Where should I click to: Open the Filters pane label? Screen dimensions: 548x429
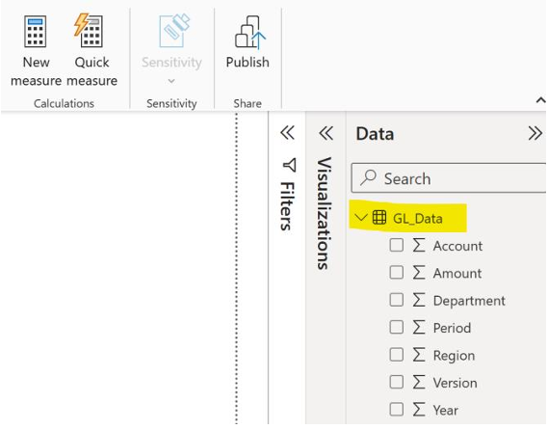[287, 206]
